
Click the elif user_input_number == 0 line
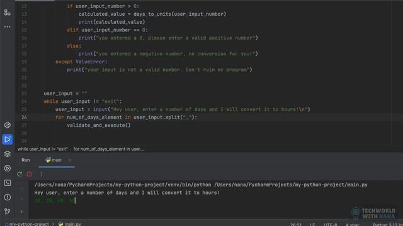(x=108, y=30)
